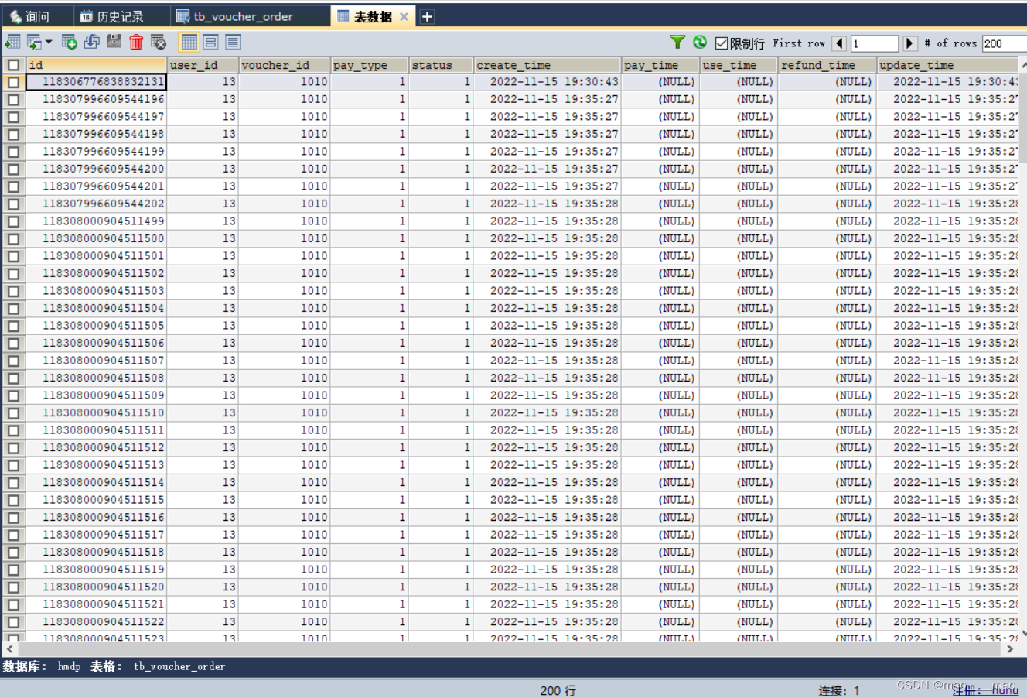Viewport: 1027px width, 698px height.
Task: Click the pay_type column header
Action: 370,65
